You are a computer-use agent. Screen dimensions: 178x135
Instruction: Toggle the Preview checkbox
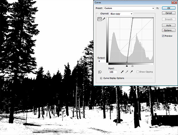[163, 36]
